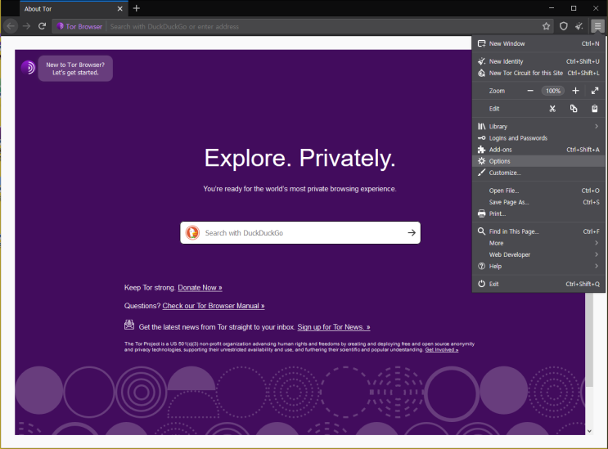This screenshot has width=608, height=449.
Task: Open Check our Tor Browser Manual link
Action: (214, 306)
